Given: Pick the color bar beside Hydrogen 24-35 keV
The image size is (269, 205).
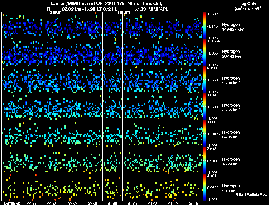Looking at the screenshot, I should 204,134.
